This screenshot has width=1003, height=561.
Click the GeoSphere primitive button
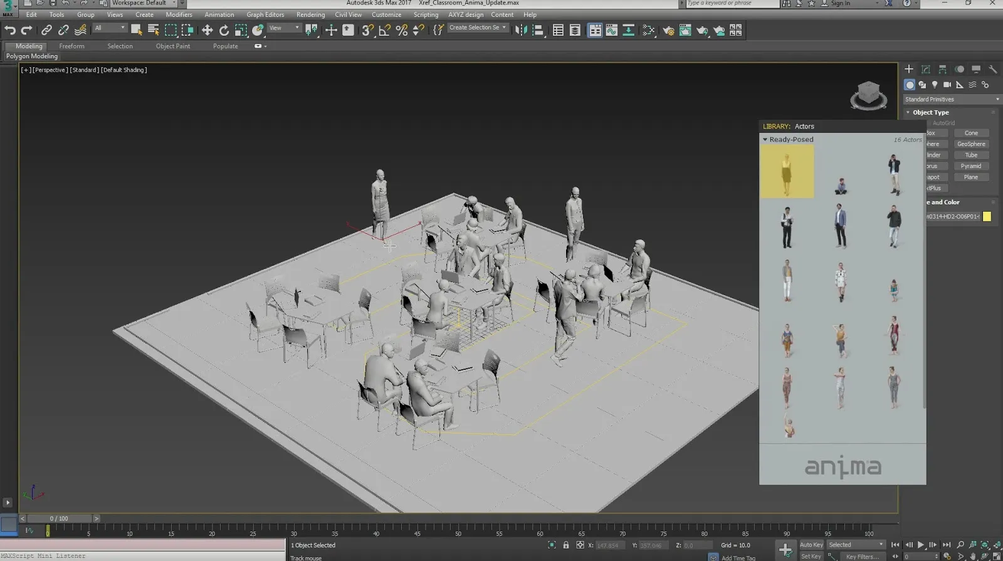tap(970, 144)
